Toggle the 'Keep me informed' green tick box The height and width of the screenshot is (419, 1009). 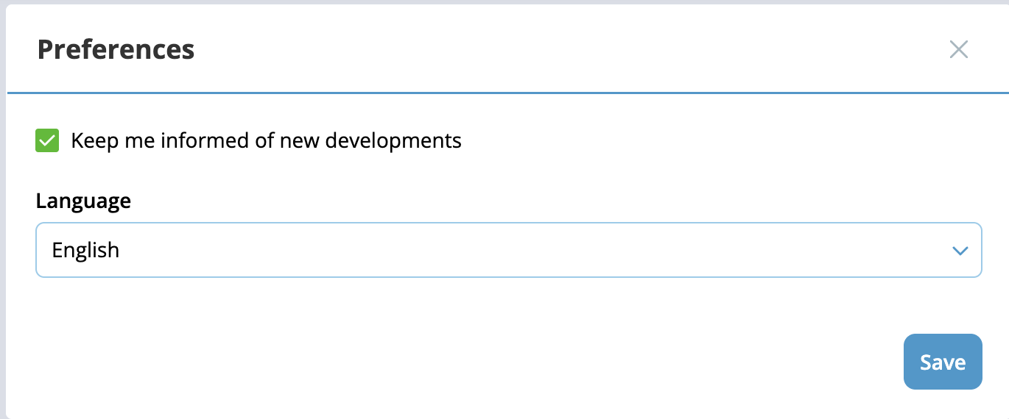tap(47, 140)
